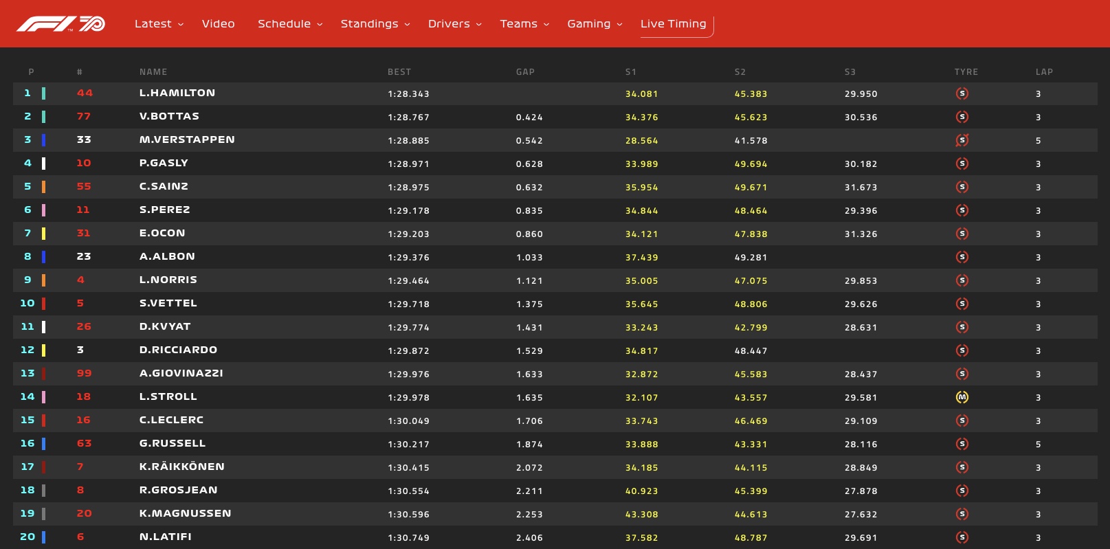Image resolution: width=1110 pixels, height=549 pixels.
Task: Click the NAME column header
Action: 153,72
